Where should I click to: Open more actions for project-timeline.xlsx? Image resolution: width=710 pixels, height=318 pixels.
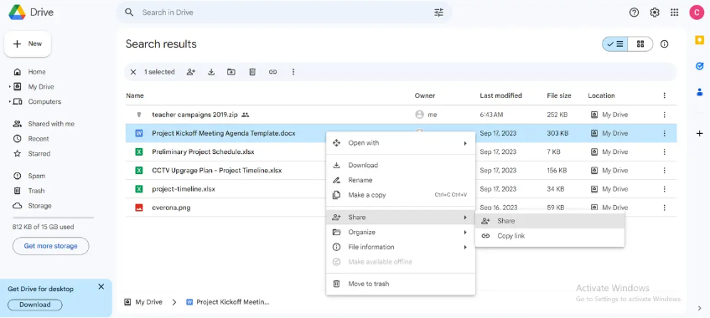click(664, 189)
